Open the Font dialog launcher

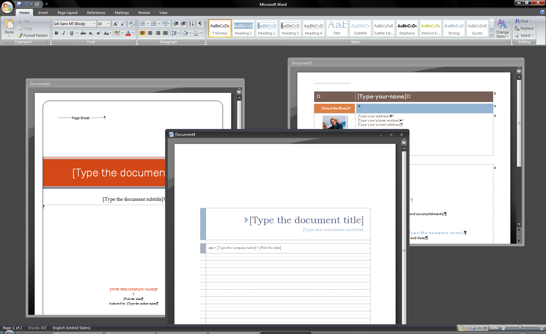pos(134,42)
